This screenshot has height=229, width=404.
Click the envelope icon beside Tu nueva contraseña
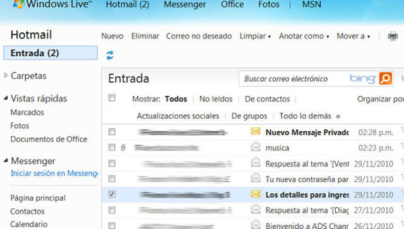coord(256,178)
